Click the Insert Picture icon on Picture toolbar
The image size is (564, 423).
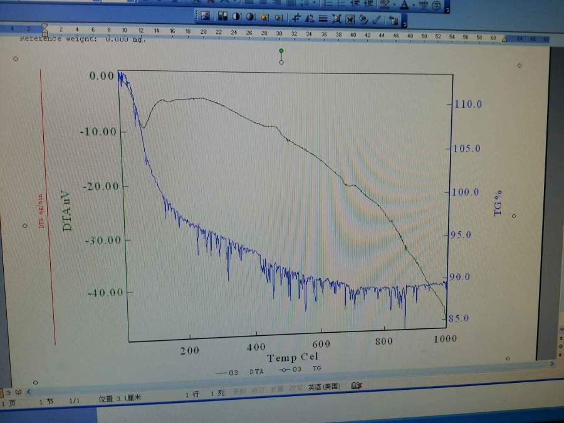[205, 16]
